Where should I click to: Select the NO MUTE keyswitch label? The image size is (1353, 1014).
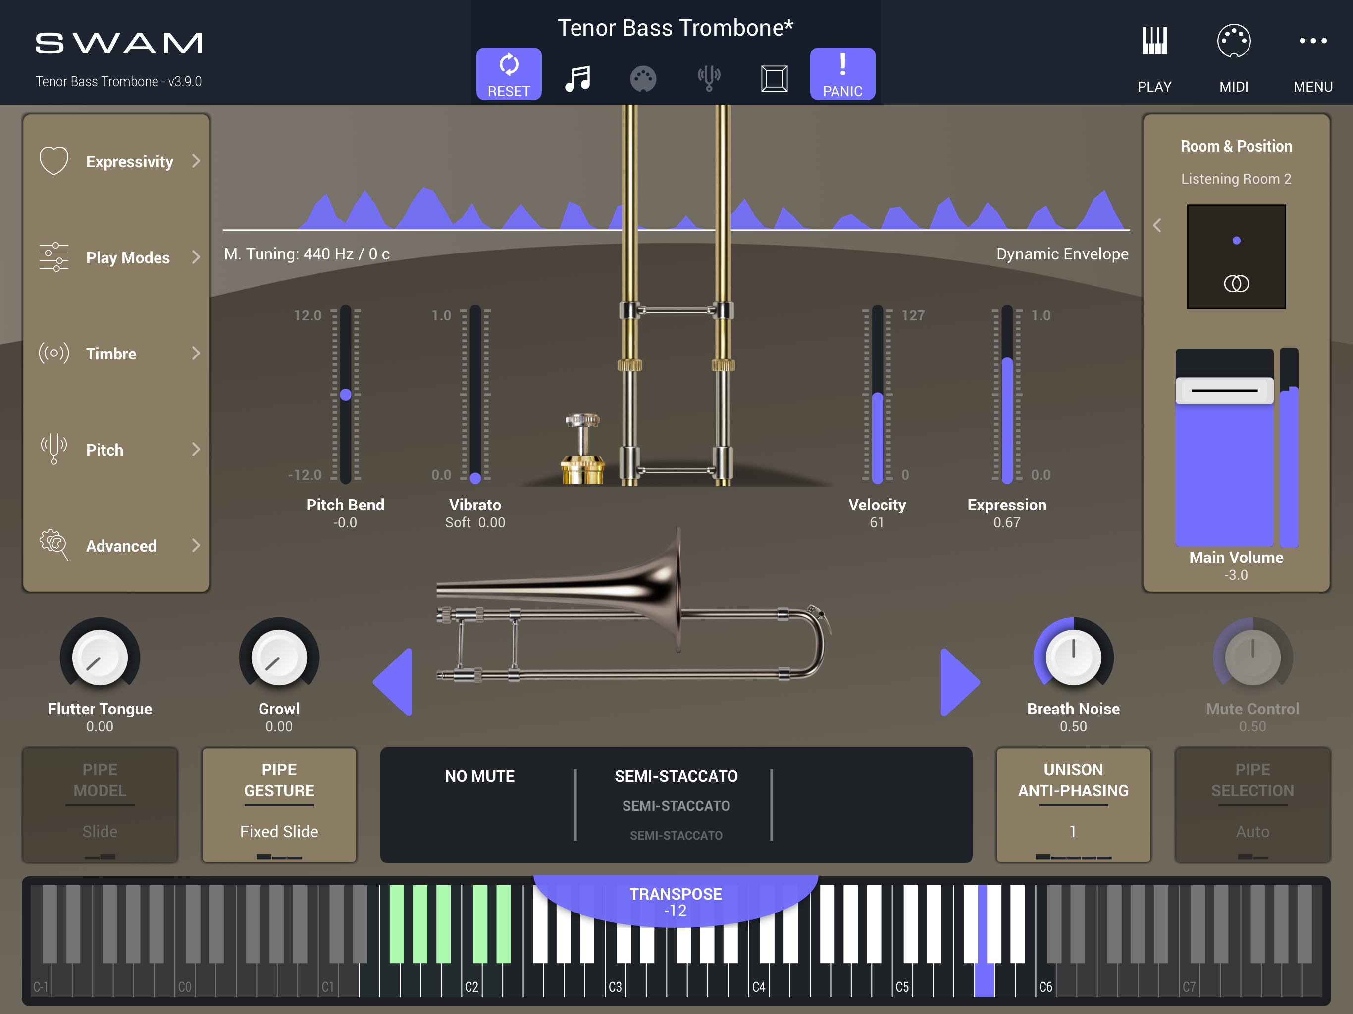[x=479, y=776]
